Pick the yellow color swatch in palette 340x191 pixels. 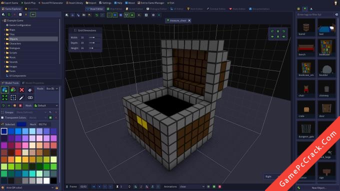18,159
